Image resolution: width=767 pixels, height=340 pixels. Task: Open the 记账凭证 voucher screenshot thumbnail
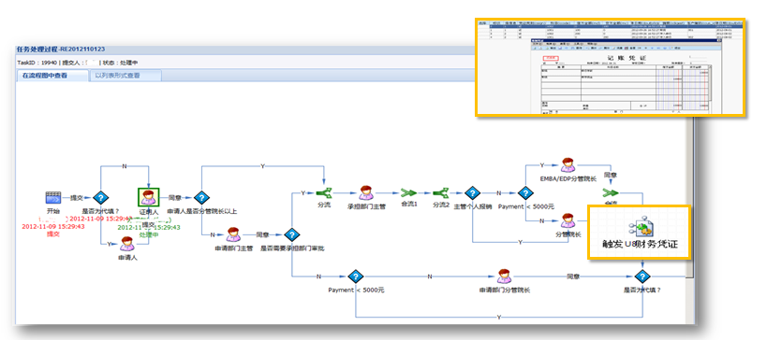click(x=610, y=68)
